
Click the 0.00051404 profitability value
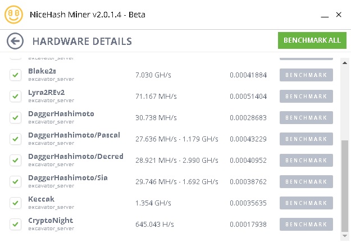point(248,97)
